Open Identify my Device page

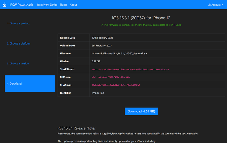[x=47, y=5]
